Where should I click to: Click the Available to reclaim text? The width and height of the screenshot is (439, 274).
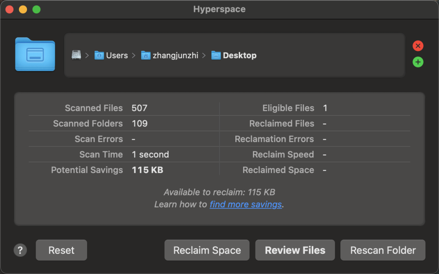pos(219,192)
